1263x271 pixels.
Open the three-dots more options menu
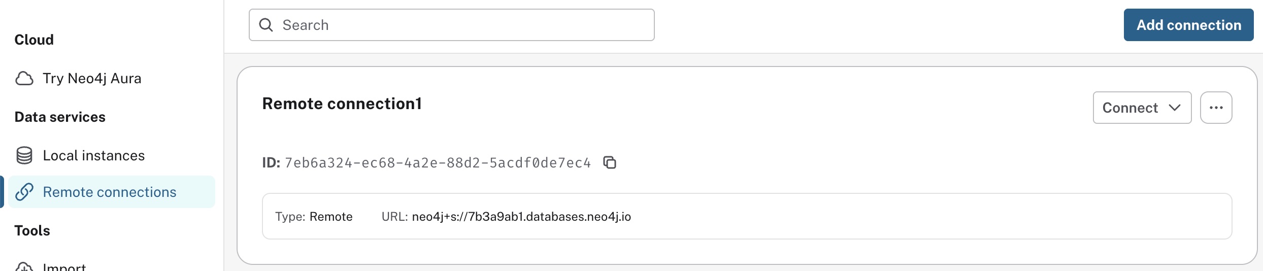point(1216,108)
